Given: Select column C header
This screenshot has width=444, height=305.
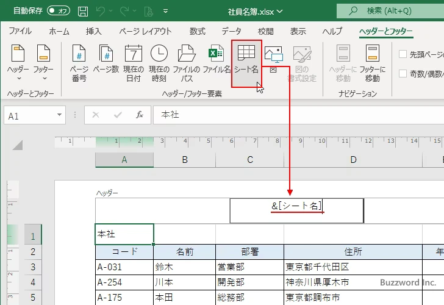Looking at the screenshot, I should tap(250, 160).
